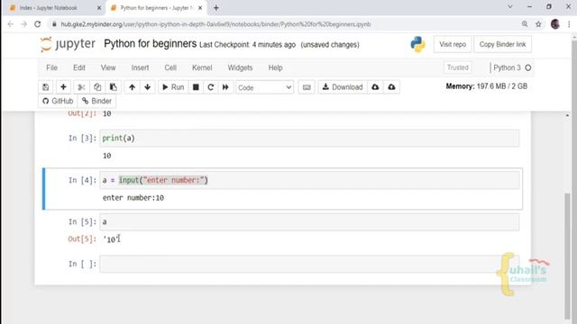The height and width of the screenshot is (324, 577).
Task: Open the Widgets menu
Action: 240,67
